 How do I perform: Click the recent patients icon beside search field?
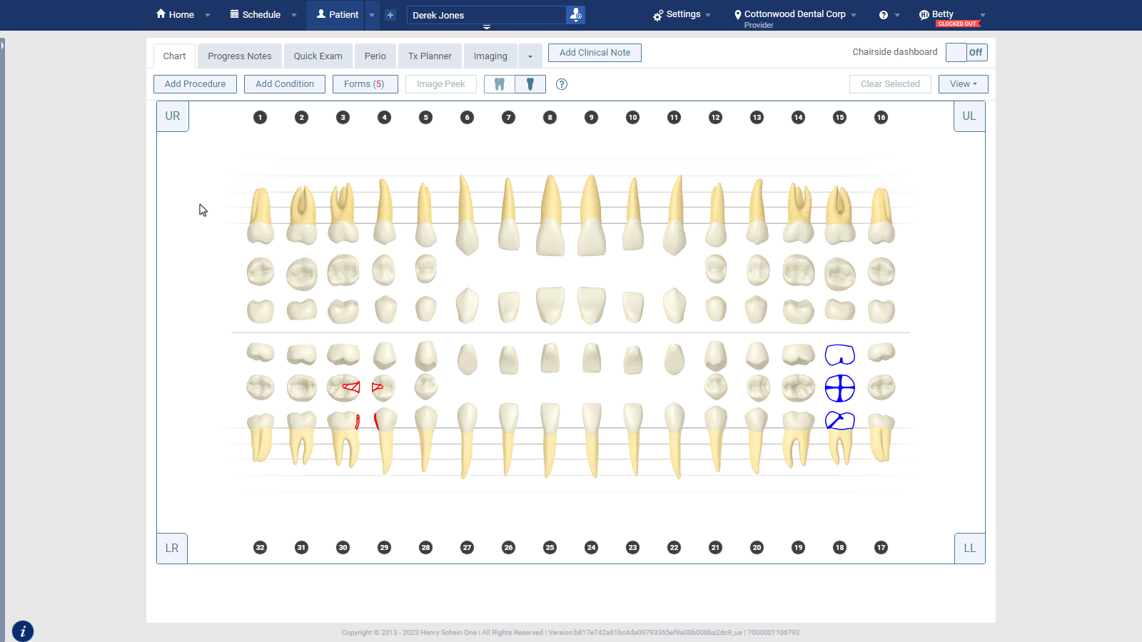(x=575, y=14)
